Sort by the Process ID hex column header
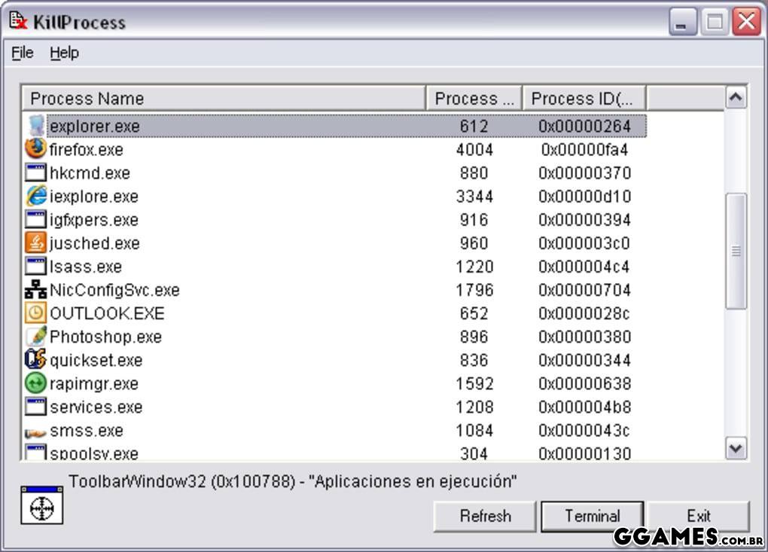768x552 pixels. click(584, 99)
